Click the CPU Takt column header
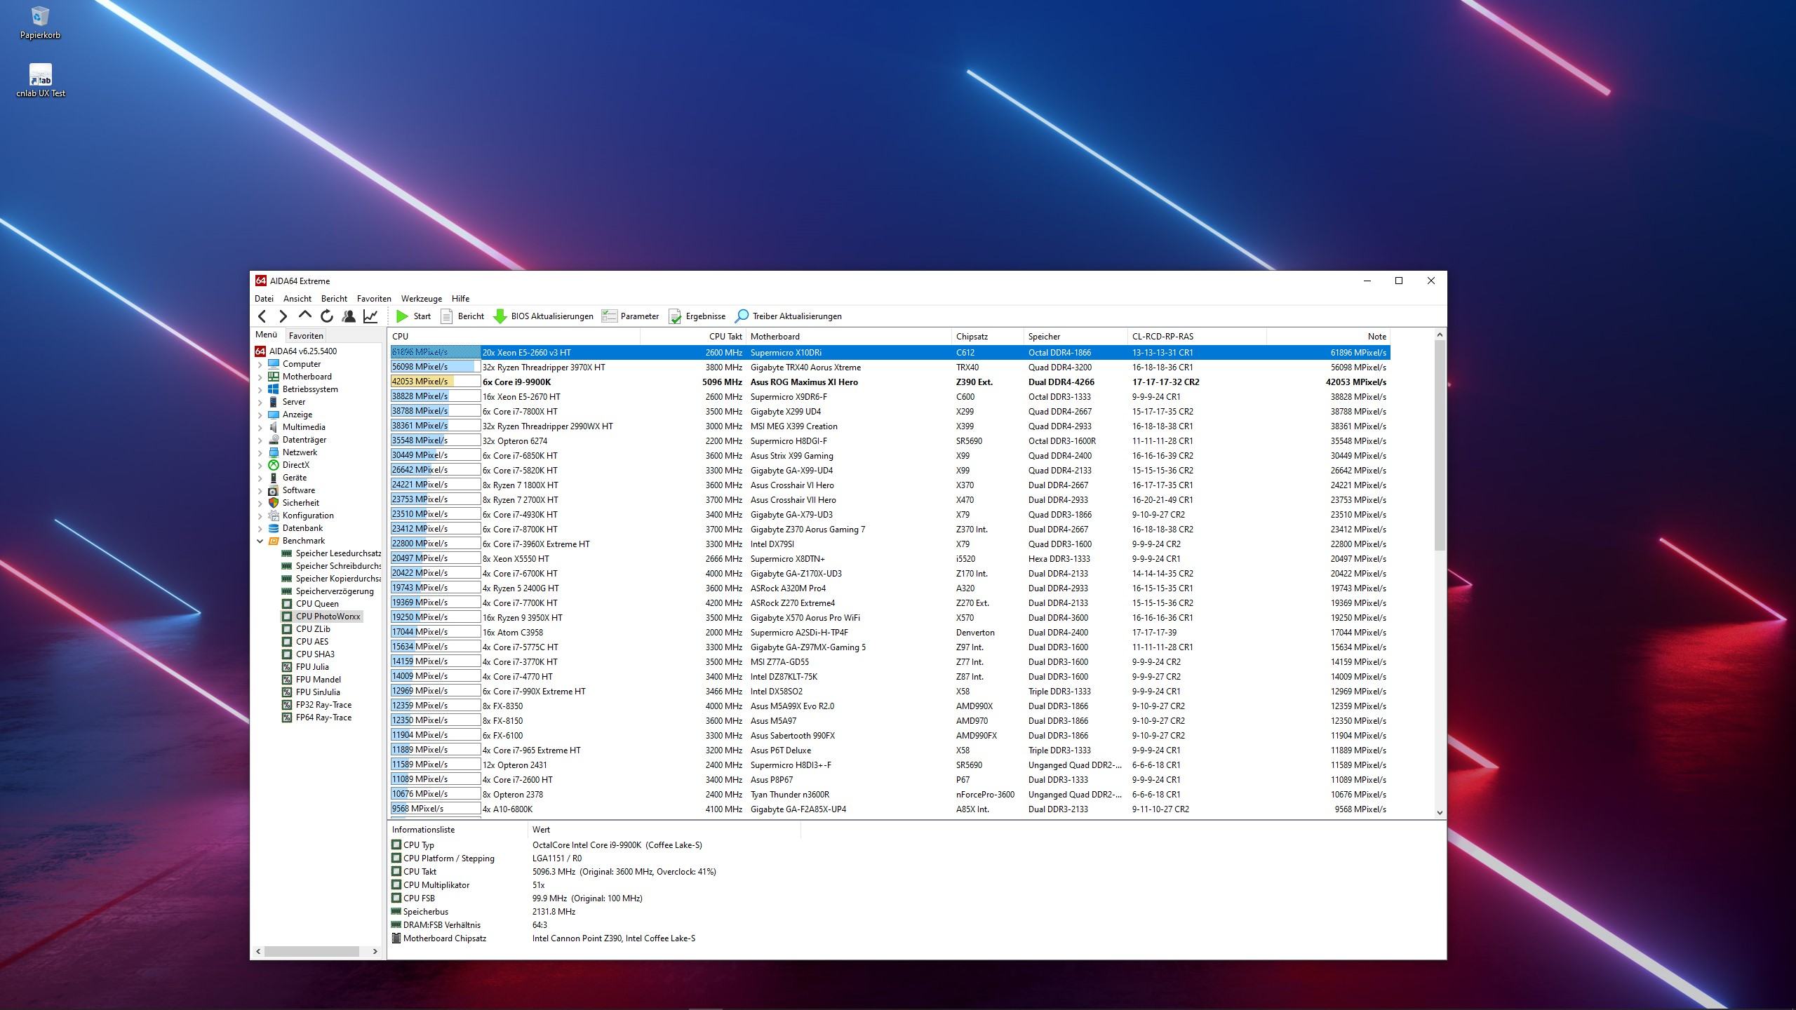Viewport: 1796px width, 1010px height. pyautogui.click(x=725, y=337)
